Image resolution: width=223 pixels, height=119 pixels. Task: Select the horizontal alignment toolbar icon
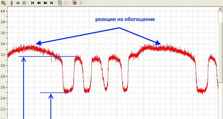click(x=18, y=3)
